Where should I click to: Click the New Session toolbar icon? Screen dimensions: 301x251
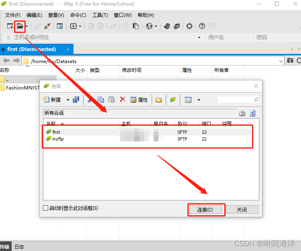tap(10, 26)
